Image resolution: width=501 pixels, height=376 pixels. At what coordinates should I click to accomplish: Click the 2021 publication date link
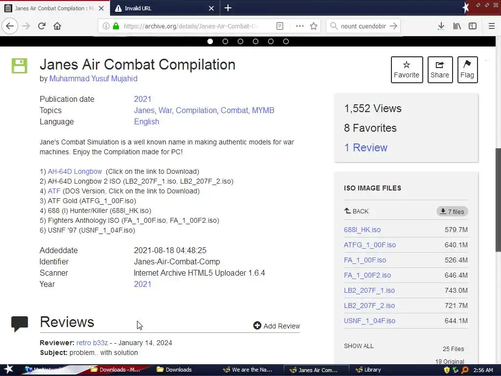click(142, 99)
